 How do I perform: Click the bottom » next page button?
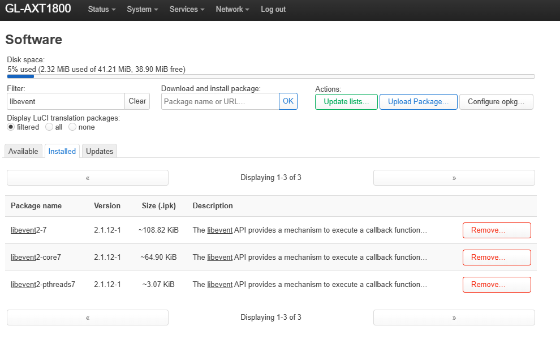pos(454,318)
